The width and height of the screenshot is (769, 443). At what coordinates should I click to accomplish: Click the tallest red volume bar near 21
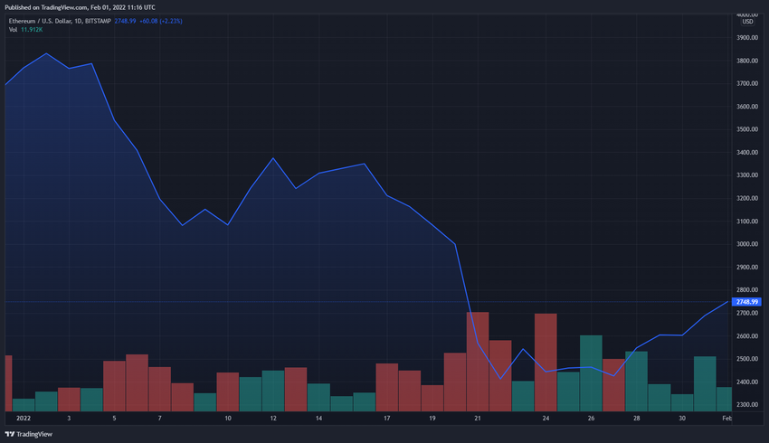pos(478,360)
